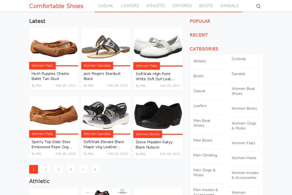292x195 pixels.
Task: Click the search magnifier icon
Action: 258,6
